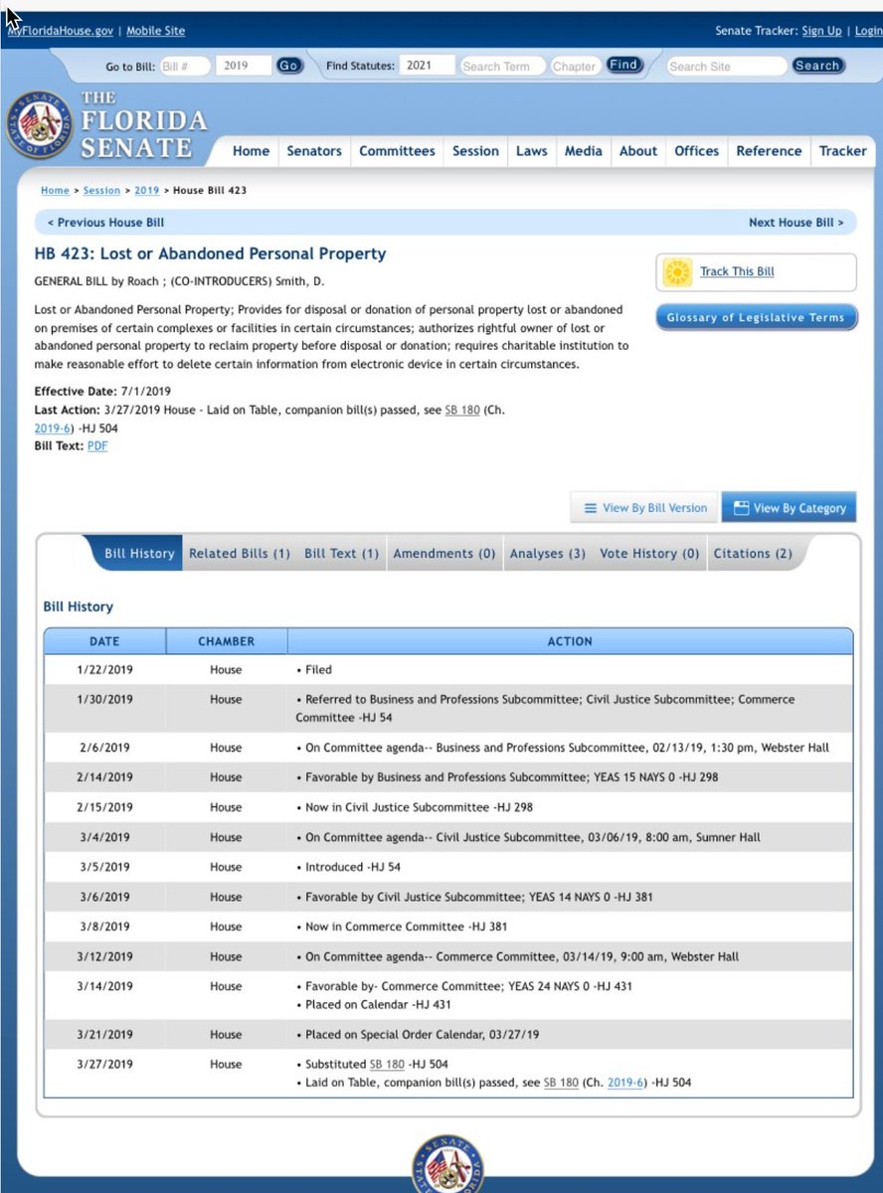Select the Related Bills (1) tab
This screenshot has width=883, height=1193.
(x=240, y=554)
